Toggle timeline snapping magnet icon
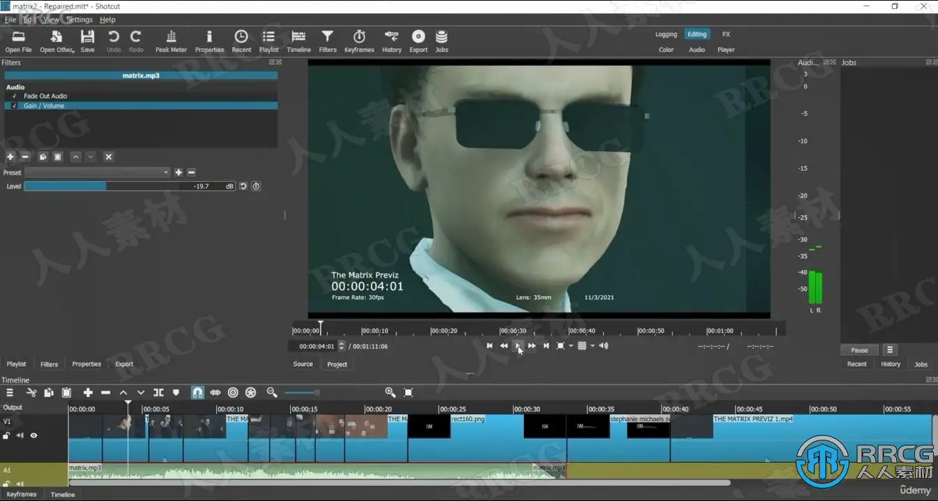 click(198, 392)
